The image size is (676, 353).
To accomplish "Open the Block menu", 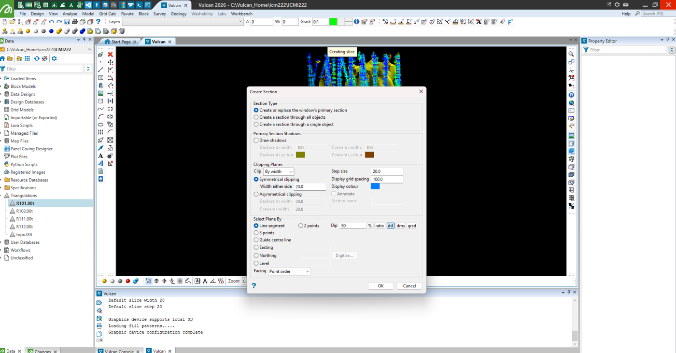I will [x=144, y=14].
